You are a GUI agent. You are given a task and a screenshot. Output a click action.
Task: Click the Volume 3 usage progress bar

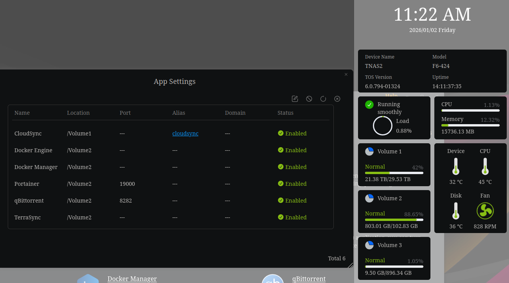tap(394, 266)
